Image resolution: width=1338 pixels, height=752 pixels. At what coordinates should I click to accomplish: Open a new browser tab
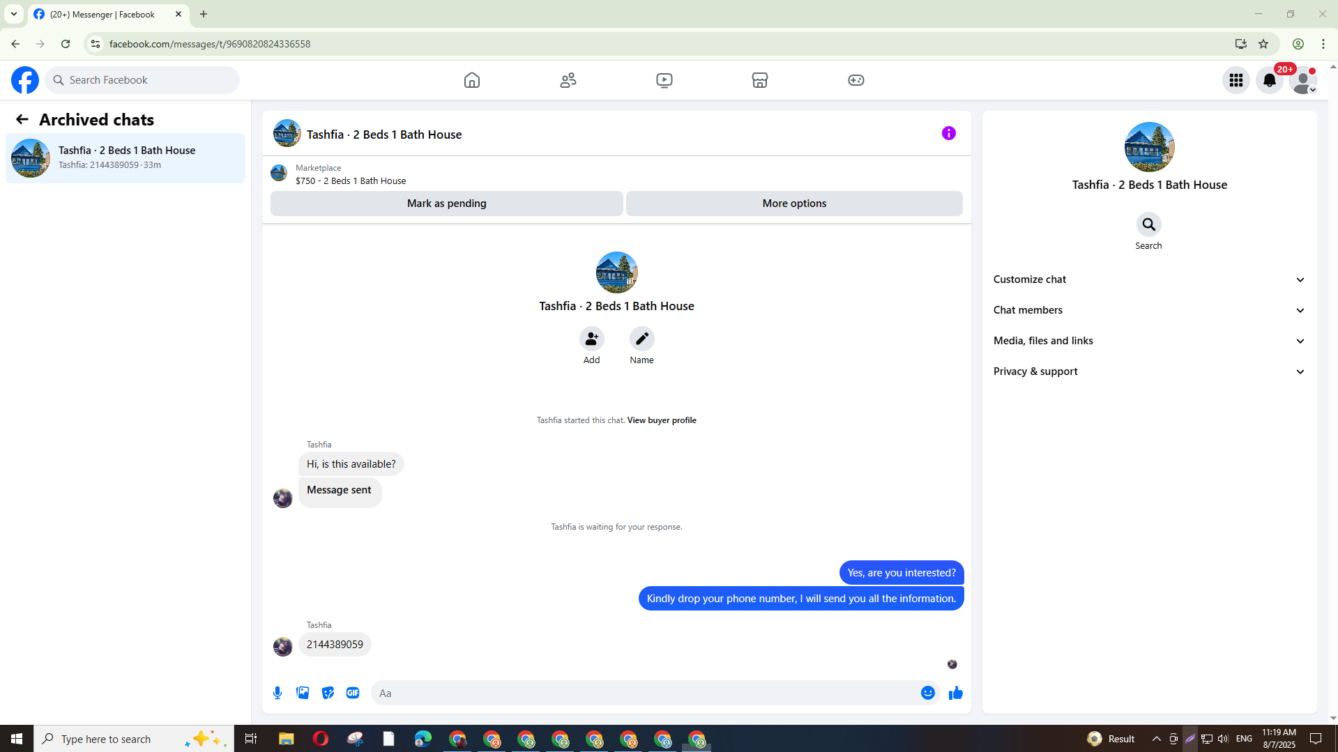[x=204, y=14]
